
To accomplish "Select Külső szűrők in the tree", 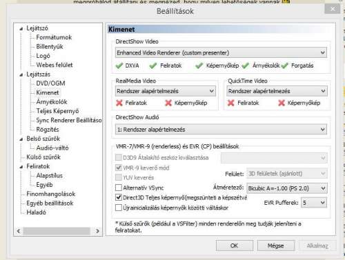I will point(43,157).
